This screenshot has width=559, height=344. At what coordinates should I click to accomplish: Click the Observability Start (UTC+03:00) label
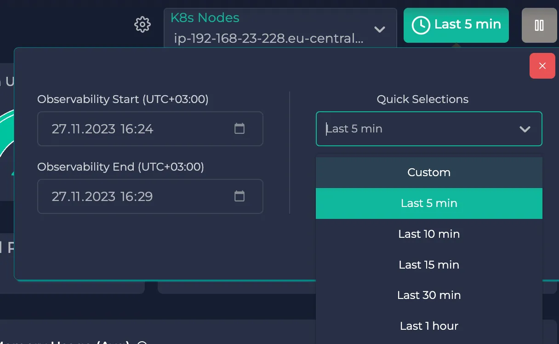(x=123, y=99)
